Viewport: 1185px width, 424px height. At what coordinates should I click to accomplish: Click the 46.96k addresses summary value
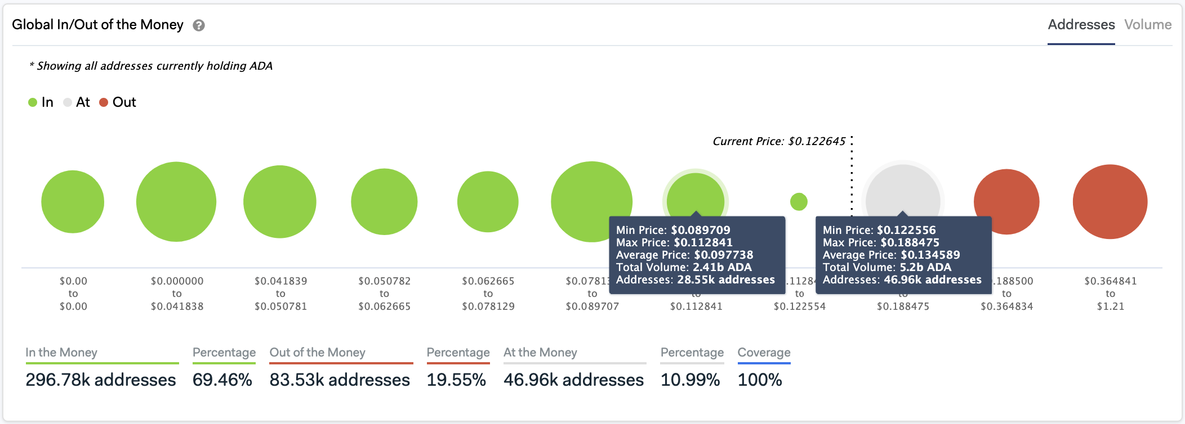(x=573, y=380)
